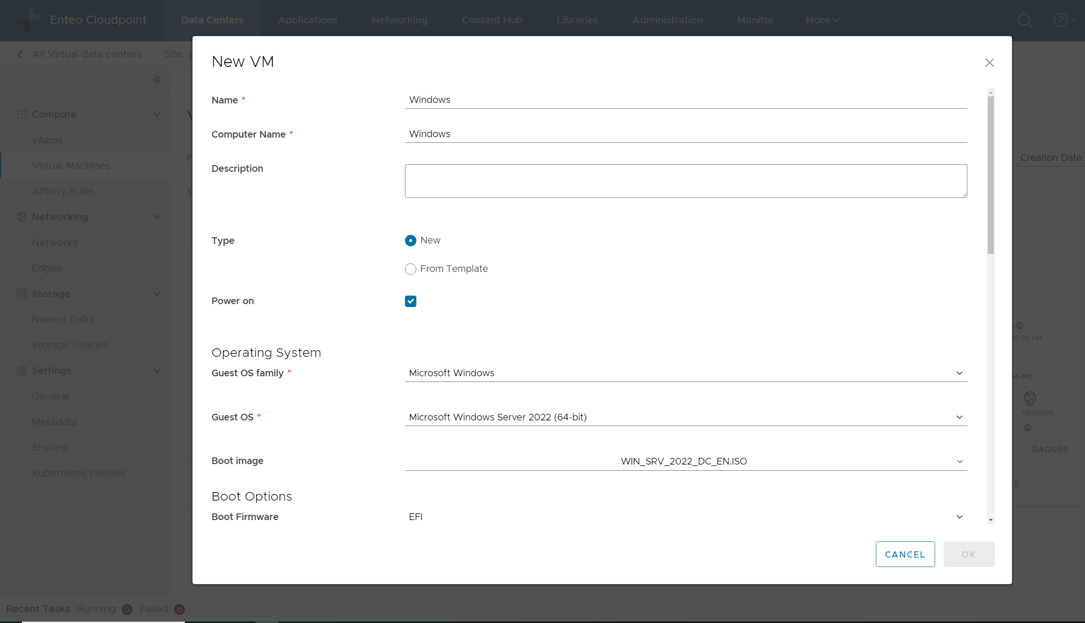The height and width of the screenshot is (623, 1085).
Task: Click the back arrow before All Virtual data centers
Action: pos(20,55)
